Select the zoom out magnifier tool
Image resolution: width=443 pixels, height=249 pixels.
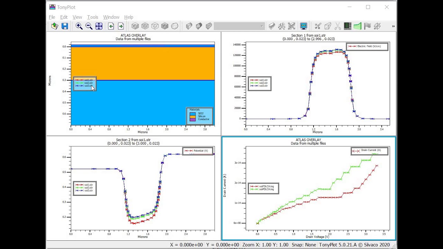[x=89, y=26]
